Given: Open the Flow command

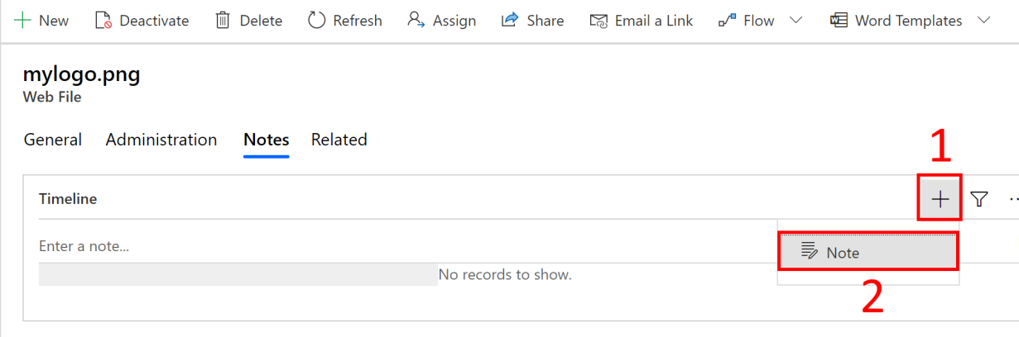Looking at the screenshot, I should click(746, 21).
